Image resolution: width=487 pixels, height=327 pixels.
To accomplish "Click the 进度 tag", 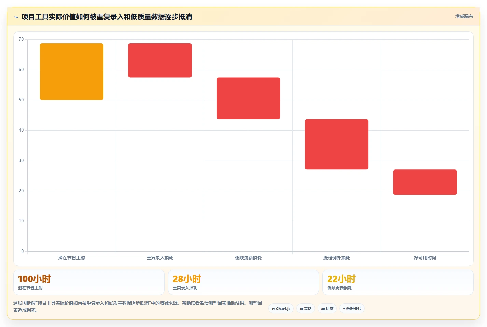I will pos(327,309).
